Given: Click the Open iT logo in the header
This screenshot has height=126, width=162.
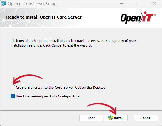Looking at the screenshot, I should [x=138, y=17].
